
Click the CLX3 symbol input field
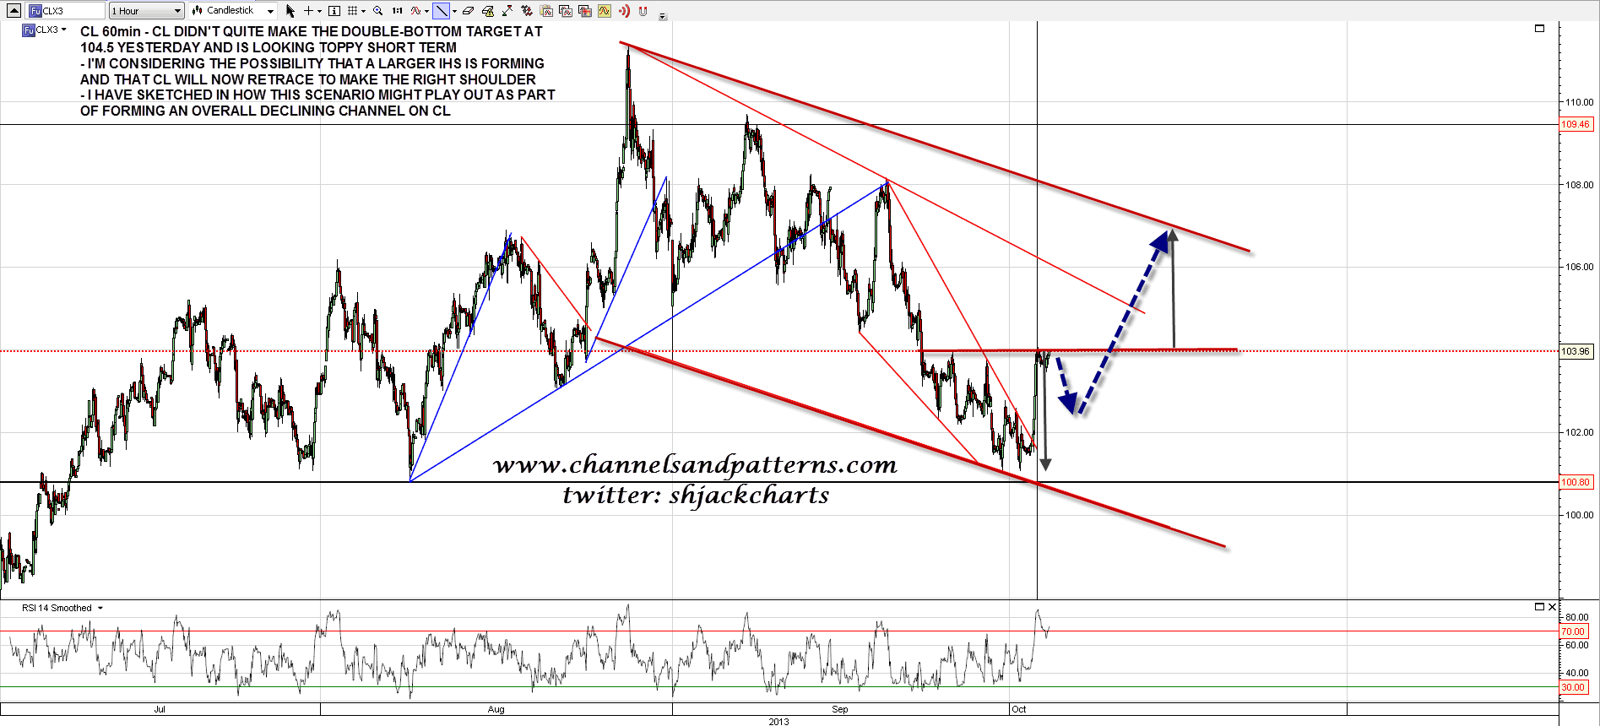(x=66, y=11)
